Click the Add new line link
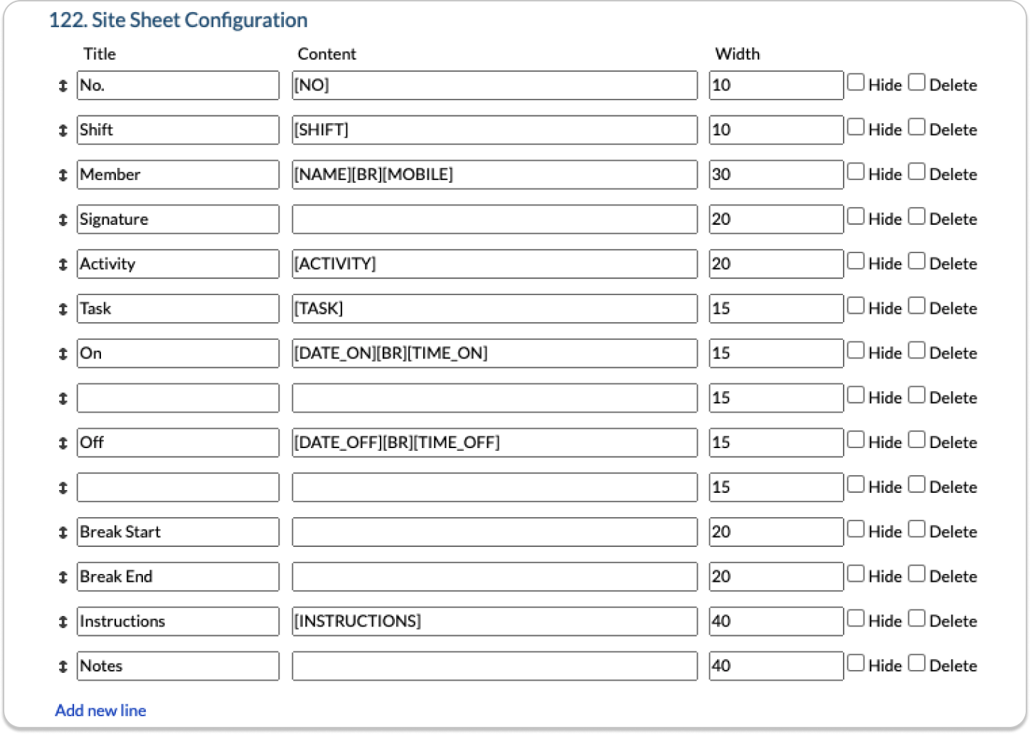 point(100,711)
